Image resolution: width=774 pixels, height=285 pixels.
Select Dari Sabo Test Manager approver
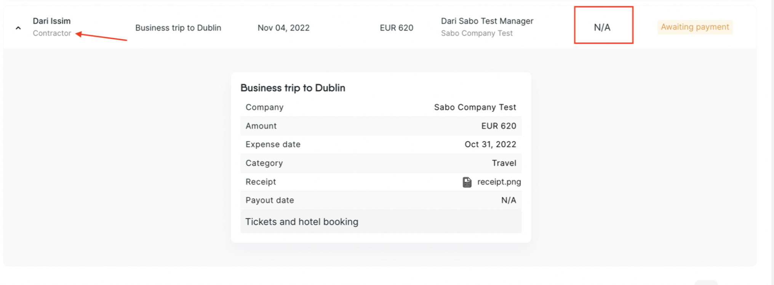487,21
